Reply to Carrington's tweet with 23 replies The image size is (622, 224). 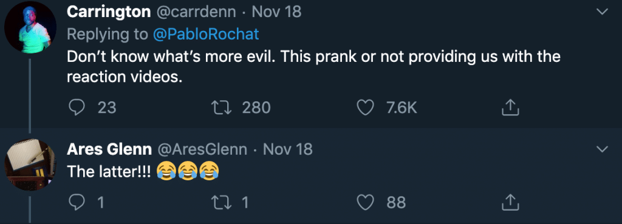(76, 108)
